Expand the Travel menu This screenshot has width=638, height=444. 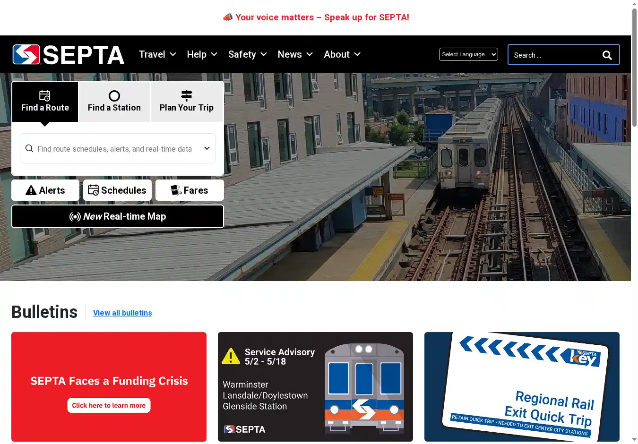pyautogui.click(x=157, y=54)
